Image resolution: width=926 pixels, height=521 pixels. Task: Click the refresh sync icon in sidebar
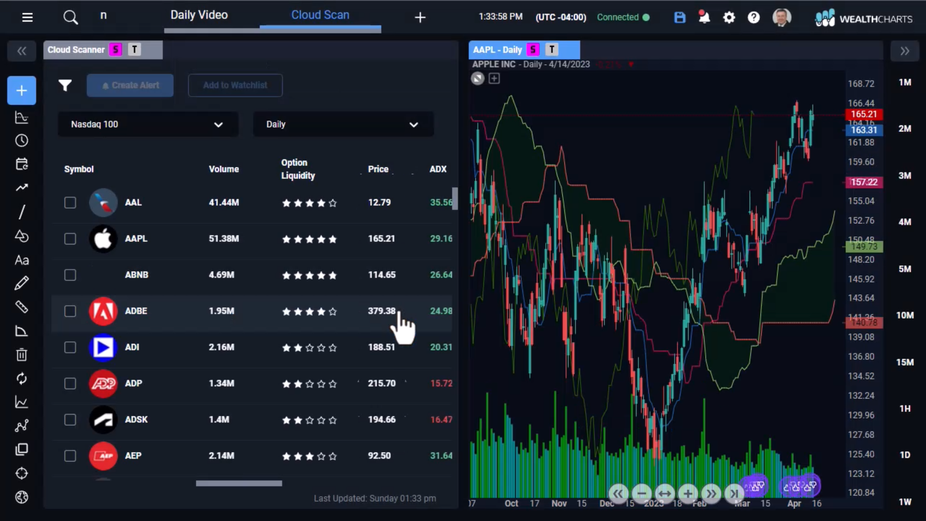[22, 378]
